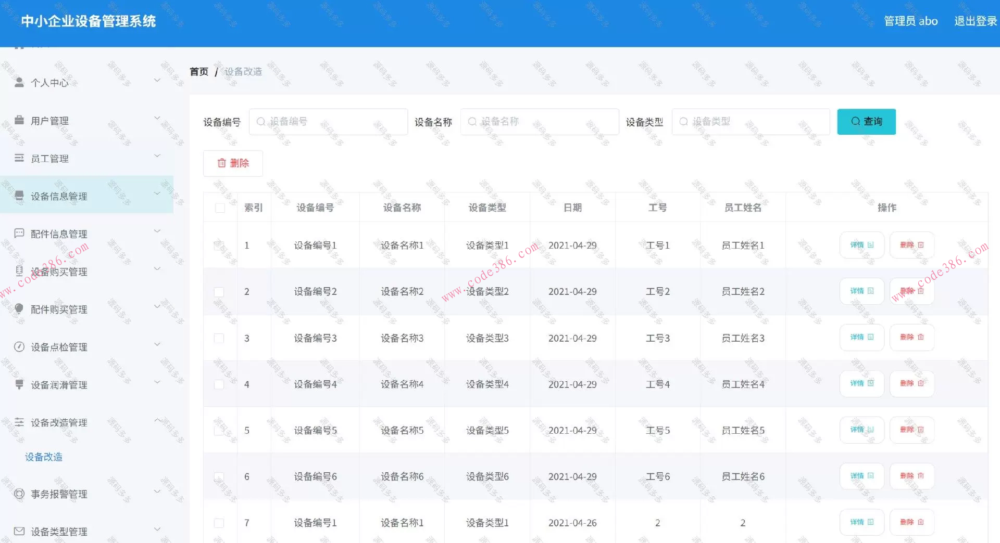Check the select-all checkbox in table header
This screenshot has width=1000, height=543.
click(x=219, y=206)
